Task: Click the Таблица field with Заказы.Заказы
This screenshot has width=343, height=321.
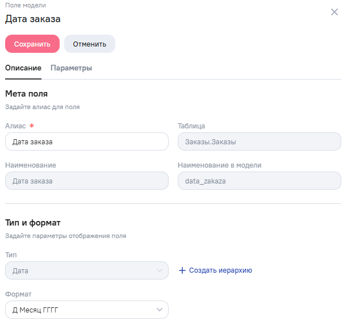Action: pos(259,141)
